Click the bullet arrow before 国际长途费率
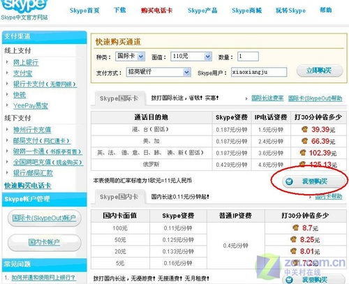The height and width of the screenshot is (284, 349). pos(246,98)
